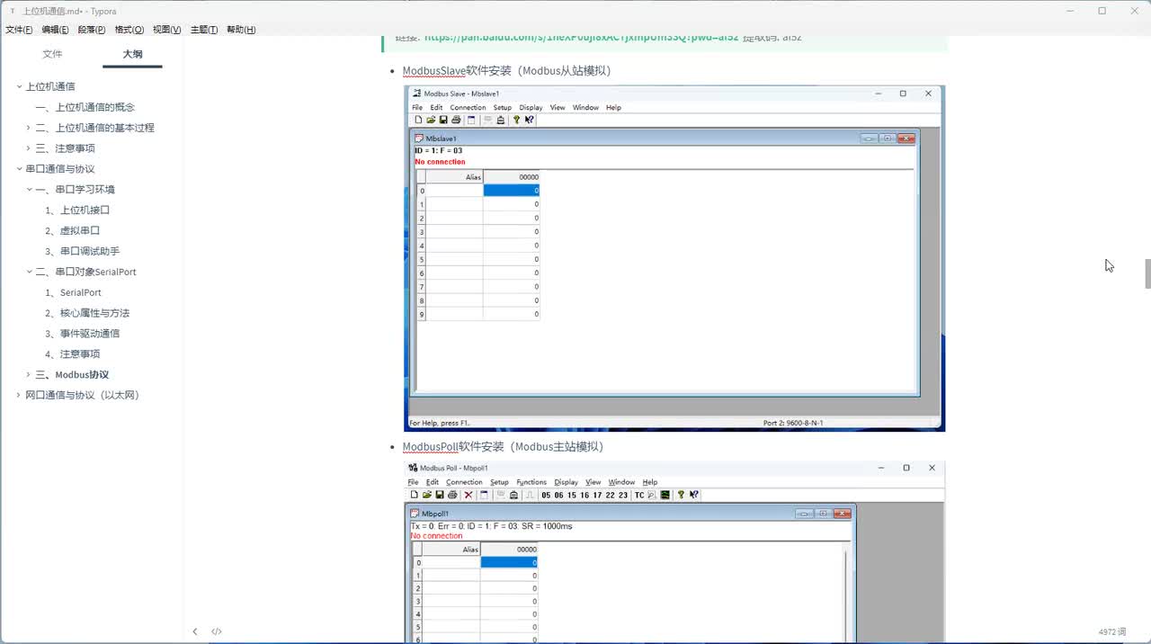Open the 帮助(H) menu
Image resolution: width=1151 pixels, height=644 pixels.
241,30
